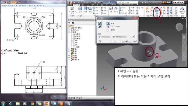188x106 pixels.
Task: Click the Cancel button in pattern dialog
Action: click(127, 41)
